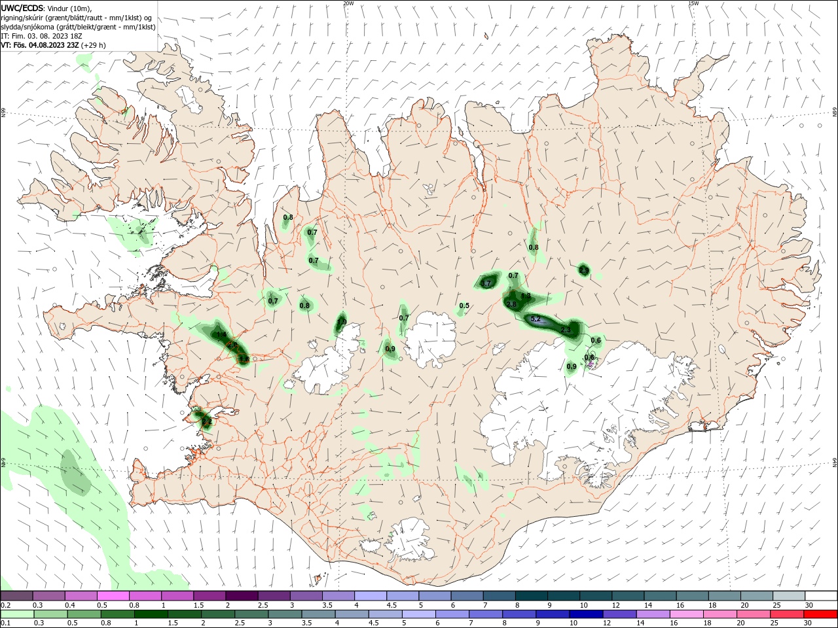This screenshot has height=628, width=838.
Task: Click the light green 0.3 swatch in lower row
Action: click(50, 614)
